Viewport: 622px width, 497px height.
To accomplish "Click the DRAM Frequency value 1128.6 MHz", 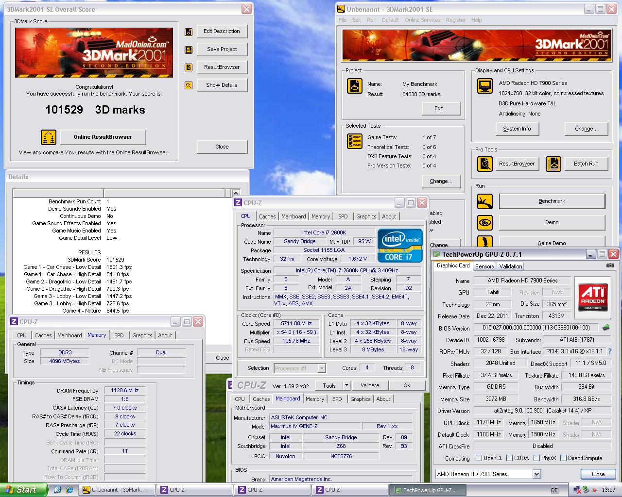I will click(x=124, y=391).
